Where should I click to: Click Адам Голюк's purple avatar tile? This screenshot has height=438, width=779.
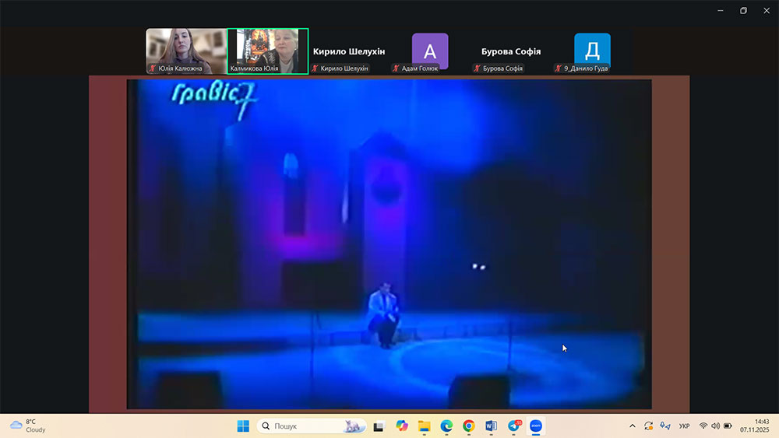(430, 51)
